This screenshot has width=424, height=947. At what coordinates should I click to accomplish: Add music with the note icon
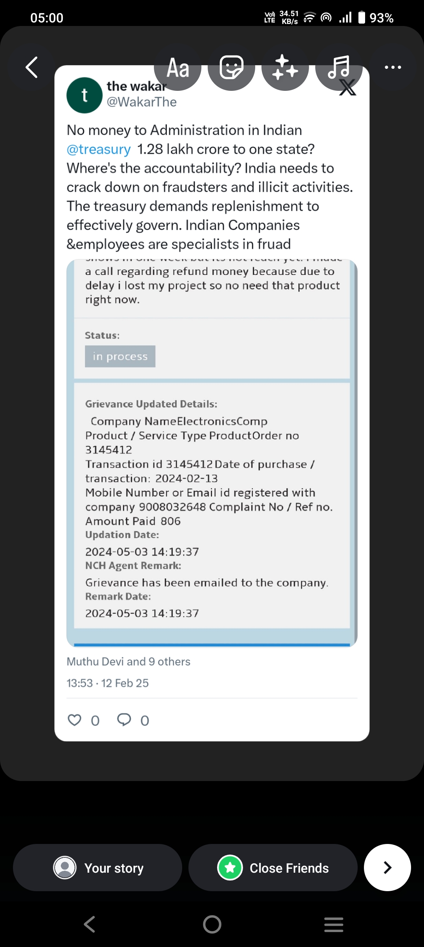click(339, 68)
